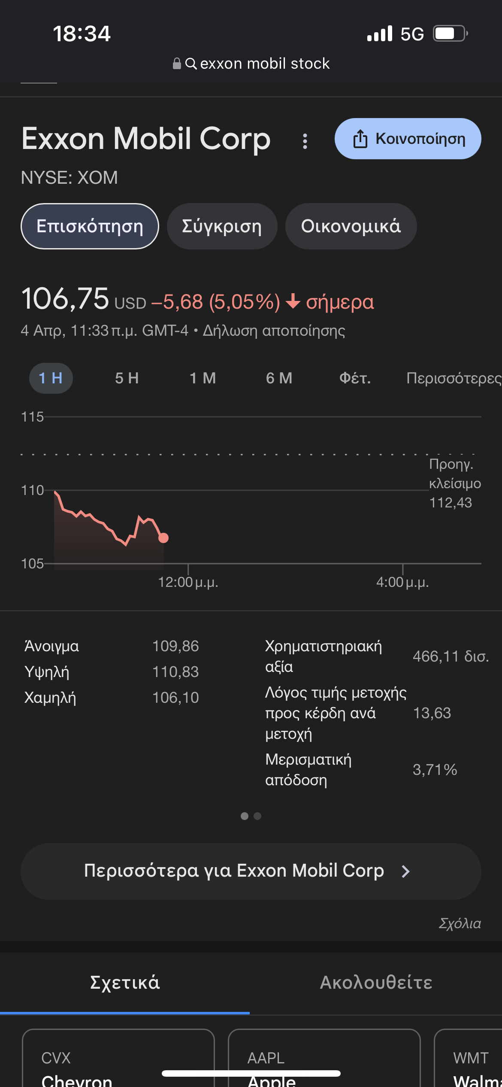Open the Οικονομικά tab
The height and width of the screenshot is (1087, 502).
pos(351,226)
